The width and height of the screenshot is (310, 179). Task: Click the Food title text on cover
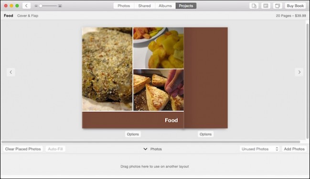tap(171, 120)
